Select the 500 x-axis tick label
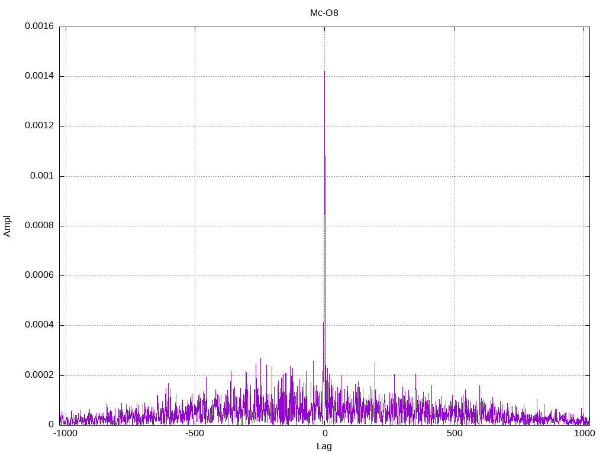606x454 pixels. pos(454,433)
